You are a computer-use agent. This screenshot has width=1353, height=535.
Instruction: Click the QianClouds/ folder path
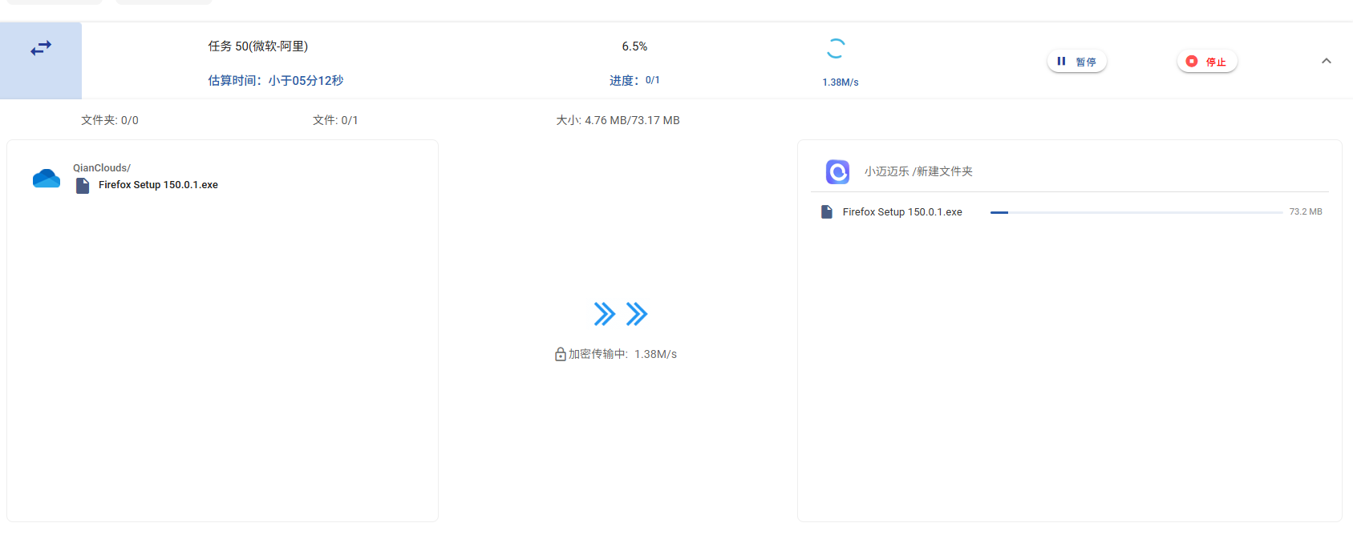tap(101, 167)
